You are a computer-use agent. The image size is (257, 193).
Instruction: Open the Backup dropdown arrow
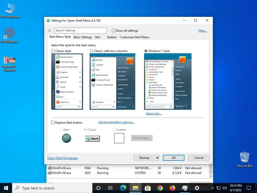click(157, 158)
